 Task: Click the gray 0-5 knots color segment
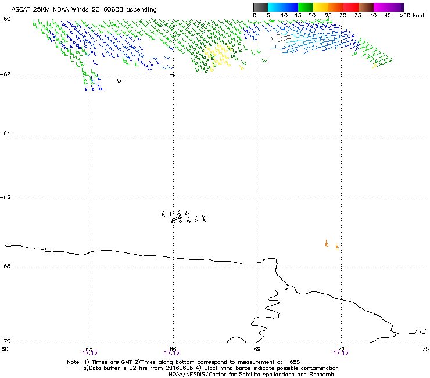point(260,7)
